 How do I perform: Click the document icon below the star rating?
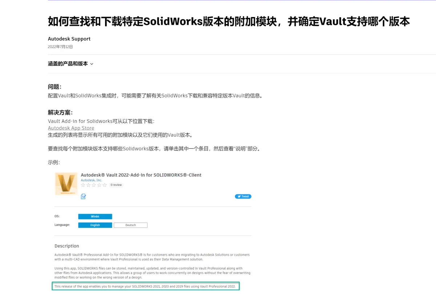click(x=83, y=197)
